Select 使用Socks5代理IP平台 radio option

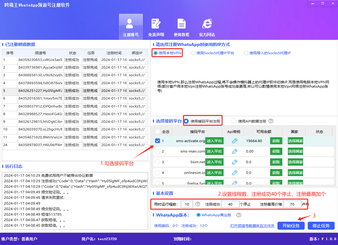[x=193, y=53]
